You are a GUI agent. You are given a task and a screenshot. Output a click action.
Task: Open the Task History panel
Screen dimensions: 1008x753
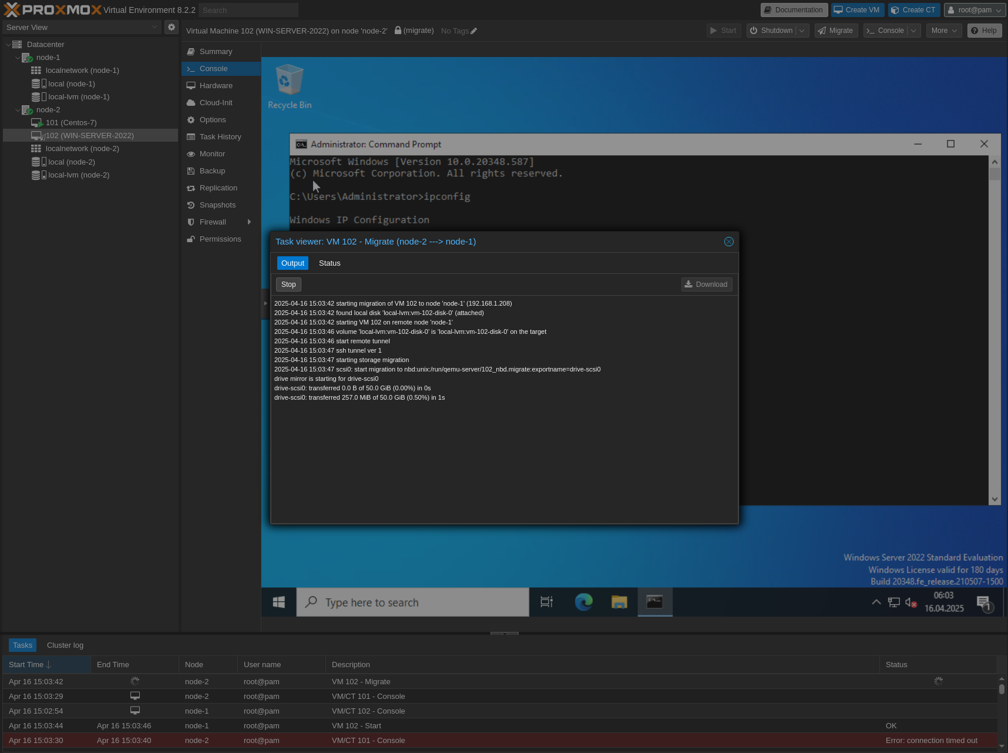[220, 136]
